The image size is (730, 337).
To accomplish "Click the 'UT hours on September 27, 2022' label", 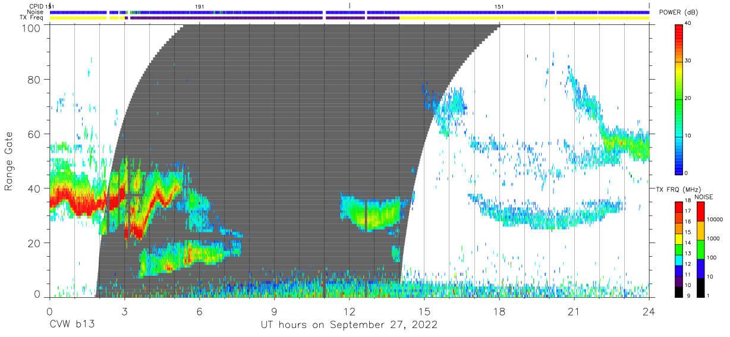I will tap(349, 325).
